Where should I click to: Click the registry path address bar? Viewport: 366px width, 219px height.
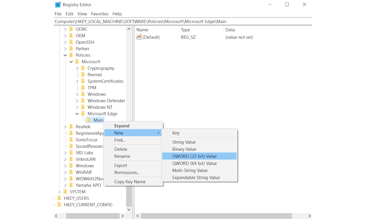[183, 22]
